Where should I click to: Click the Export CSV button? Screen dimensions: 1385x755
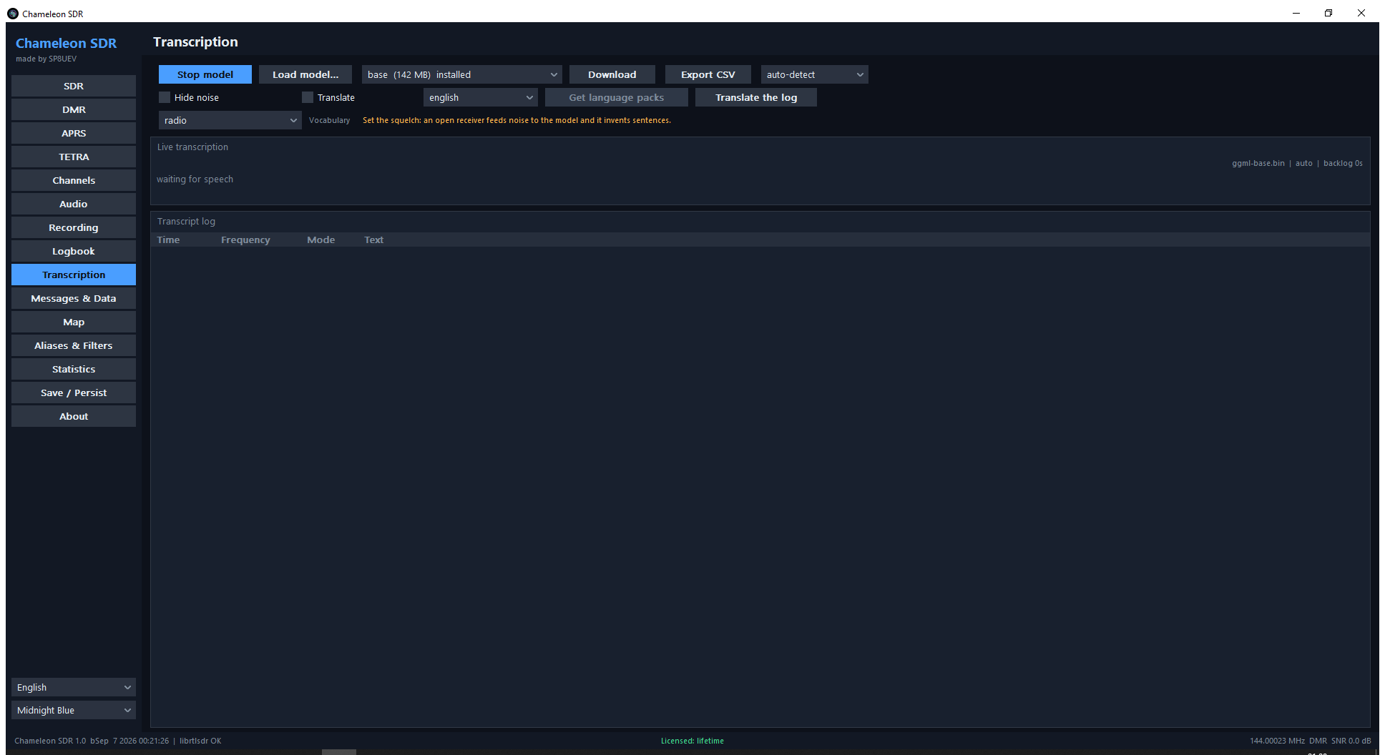point(708,74)
